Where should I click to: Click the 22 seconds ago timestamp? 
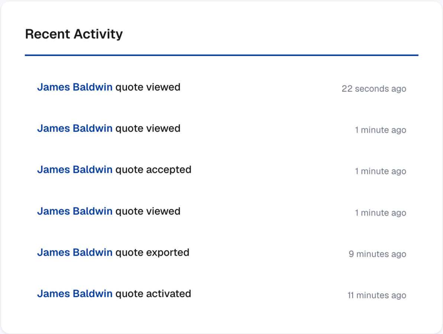[x=374, y=89]
